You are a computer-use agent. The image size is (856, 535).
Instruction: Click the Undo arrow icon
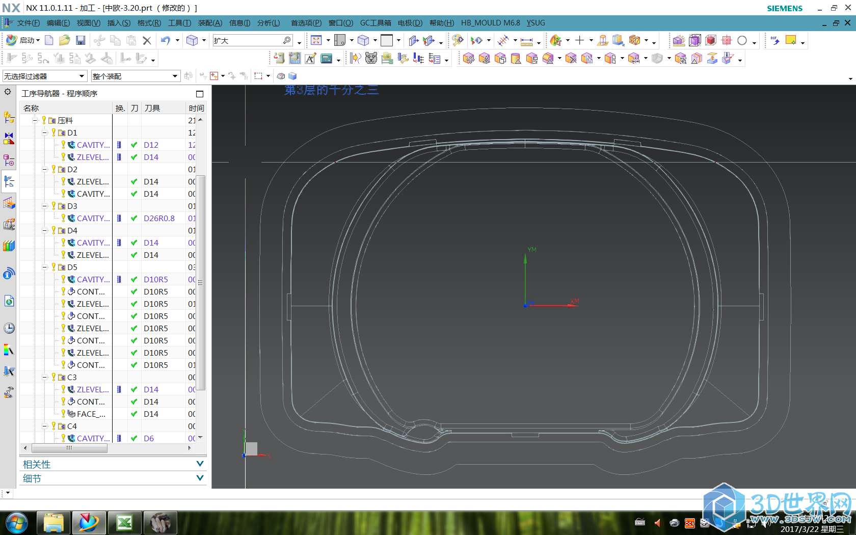point(166,40)
